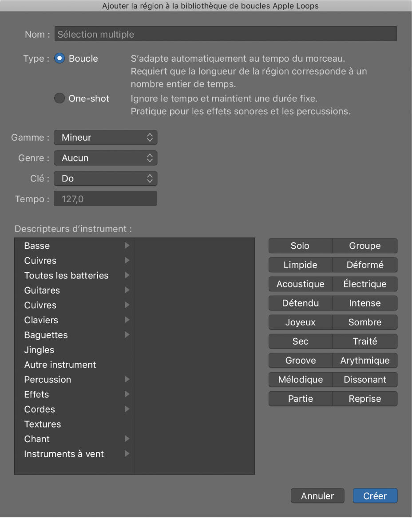Viewport: 412px width, 518px height.
Task: Open the Genre dropdown showing Aucun
Action: pyautogui.click(x=105, y=158)
